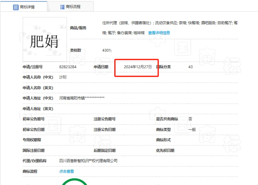Click the 肥娟 trademark image
Viewport: 258px width, 185px height.
44,39
